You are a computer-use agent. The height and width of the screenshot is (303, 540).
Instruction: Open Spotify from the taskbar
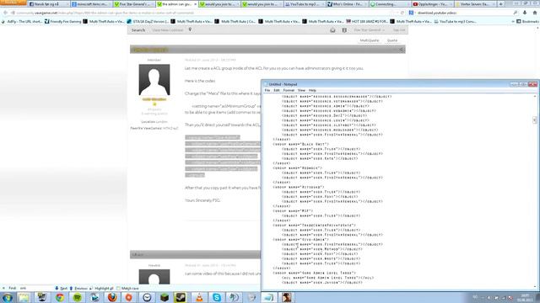point(77,297)
